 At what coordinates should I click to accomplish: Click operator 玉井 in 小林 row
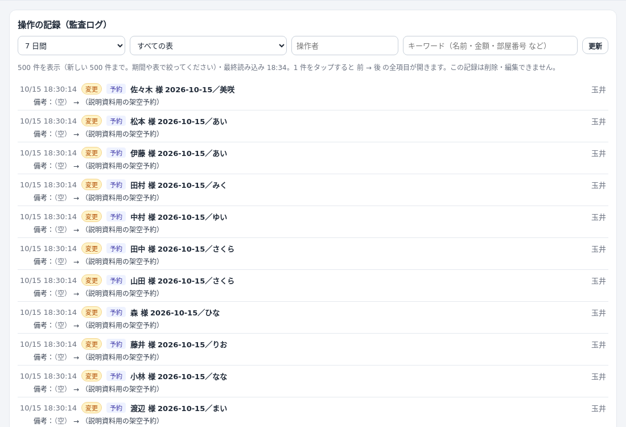click(599, 377)
